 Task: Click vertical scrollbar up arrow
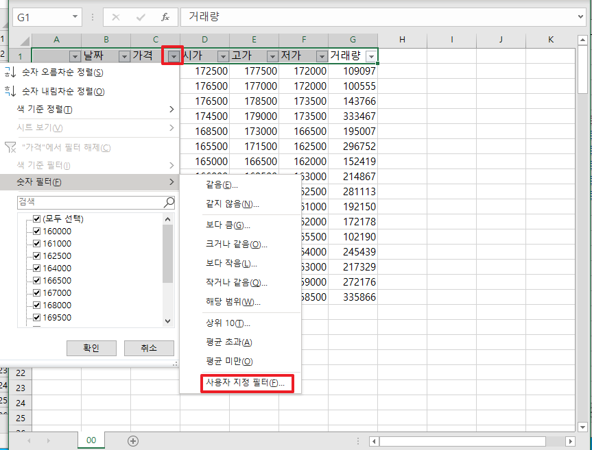(x=582, y=40)
